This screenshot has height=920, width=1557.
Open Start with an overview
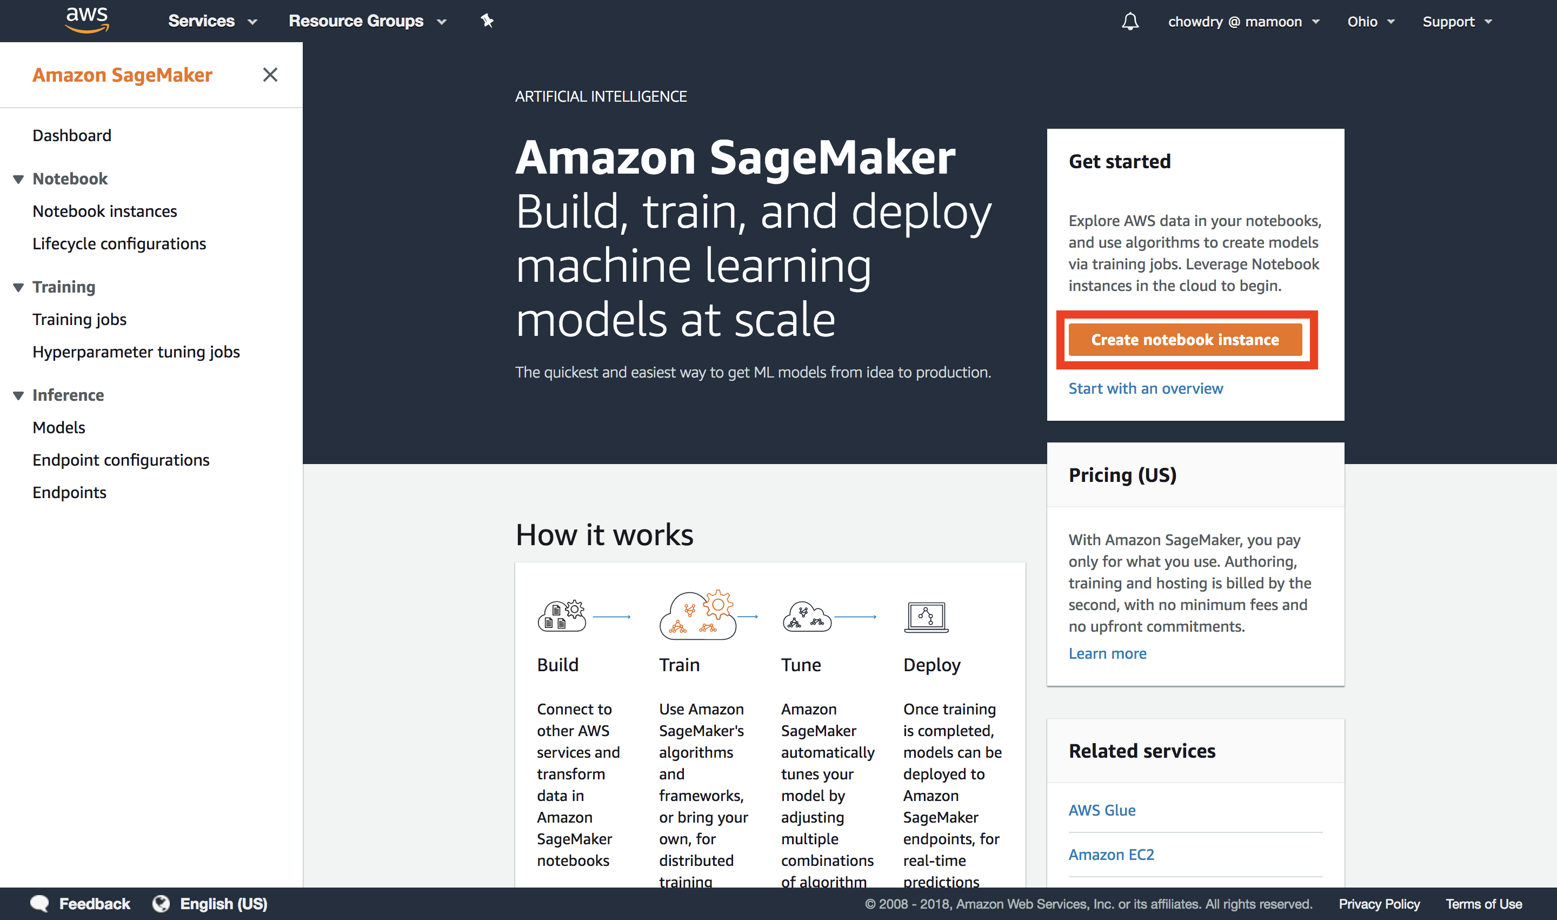click(x=1146, y=388)
